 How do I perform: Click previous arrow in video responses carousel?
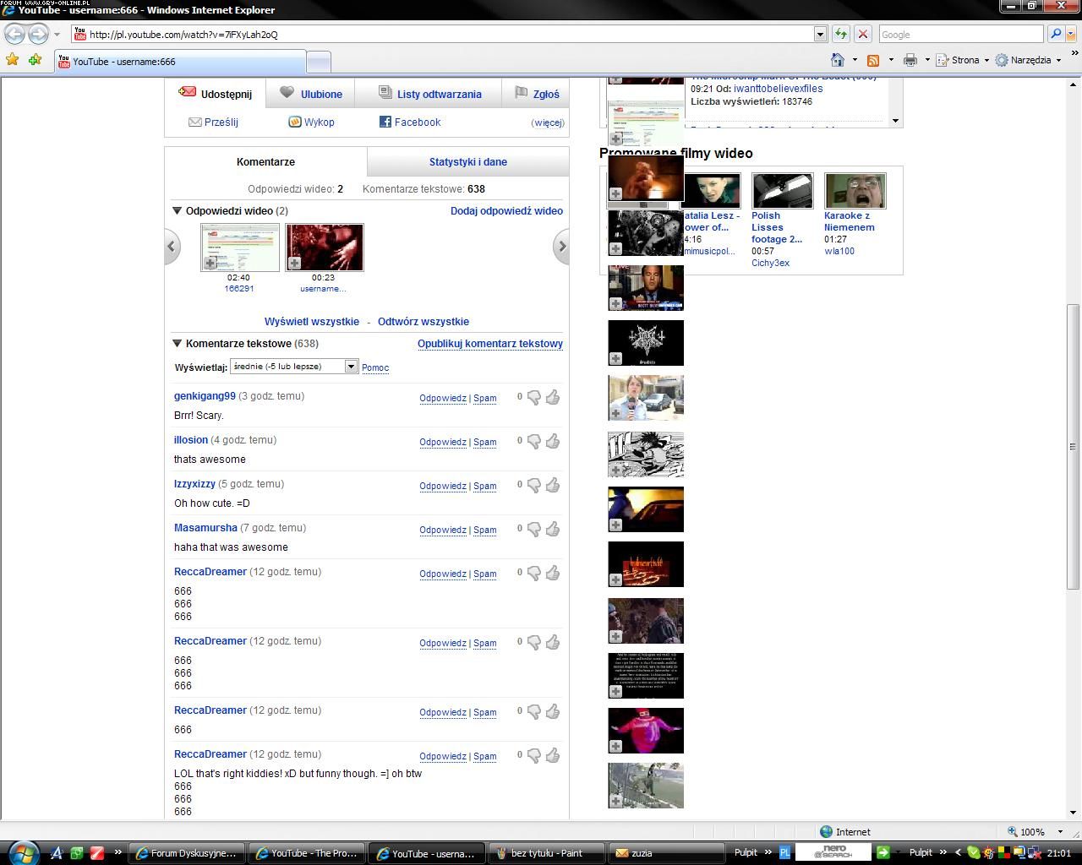click(x=172, y=246)
